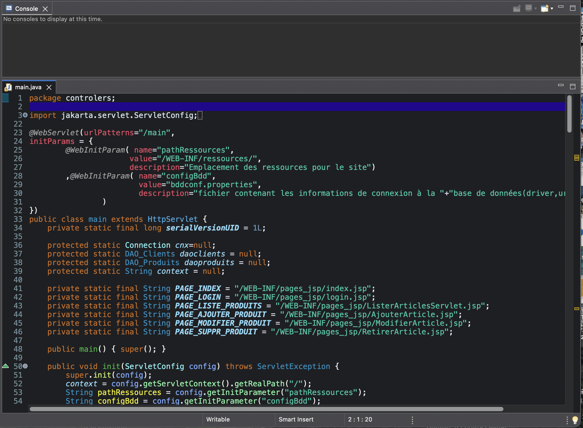Image resolution: width=583 pixels, height=428 pixels.
Task: Toggle Smart Insert mode in the status bar
Action: [296, 420]
